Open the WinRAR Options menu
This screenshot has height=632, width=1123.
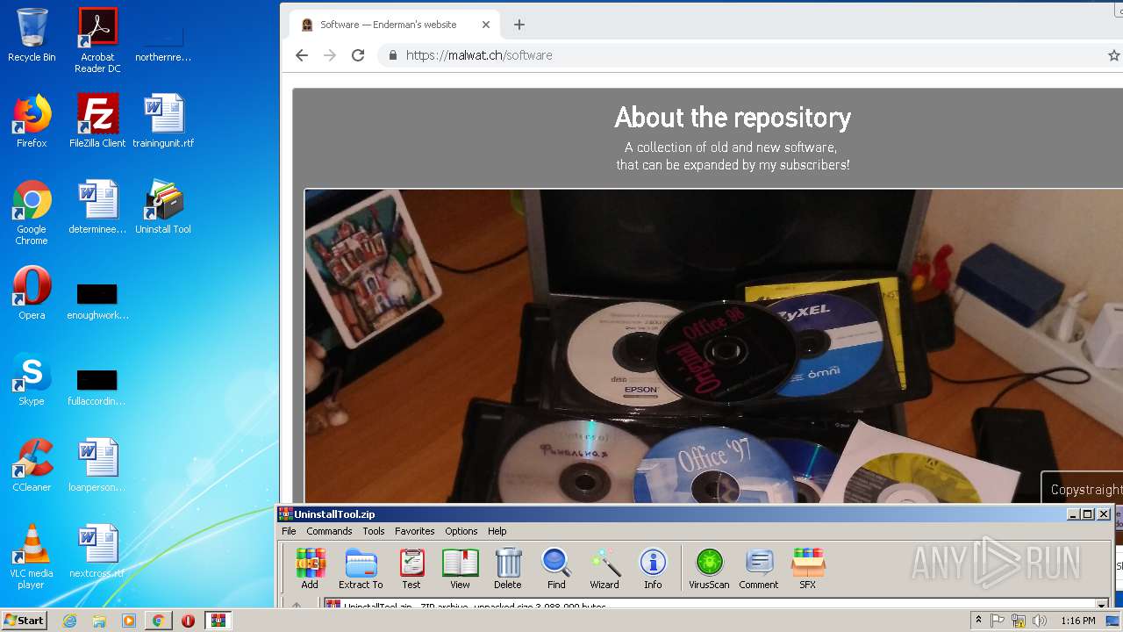pos(461,531)
